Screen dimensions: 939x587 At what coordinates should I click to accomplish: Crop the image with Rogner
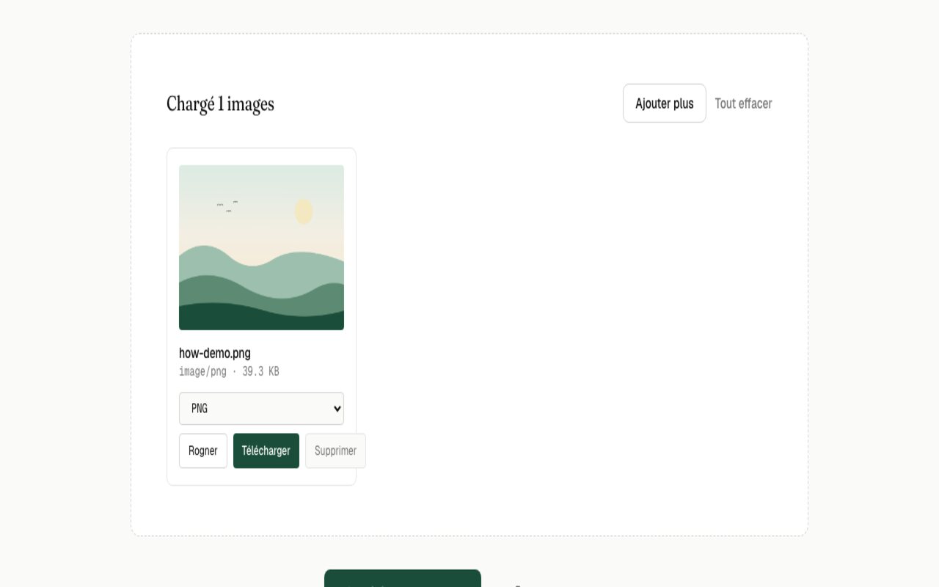tap(203, 451)
